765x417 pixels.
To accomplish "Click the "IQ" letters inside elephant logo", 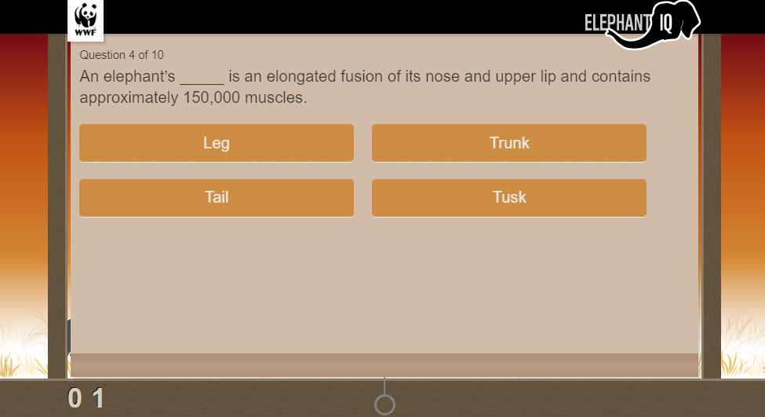I will tap(666, 23).
